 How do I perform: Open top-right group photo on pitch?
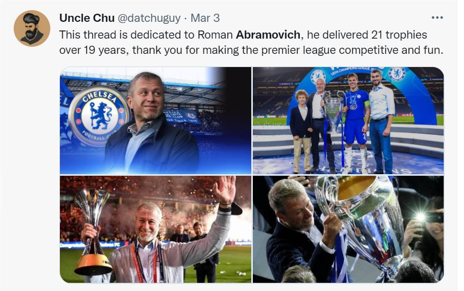coord(348,120)
